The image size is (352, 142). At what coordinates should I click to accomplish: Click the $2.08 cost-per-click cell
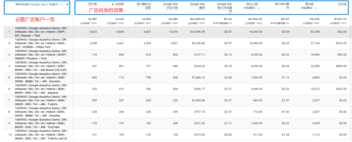(x=228, y=78)
